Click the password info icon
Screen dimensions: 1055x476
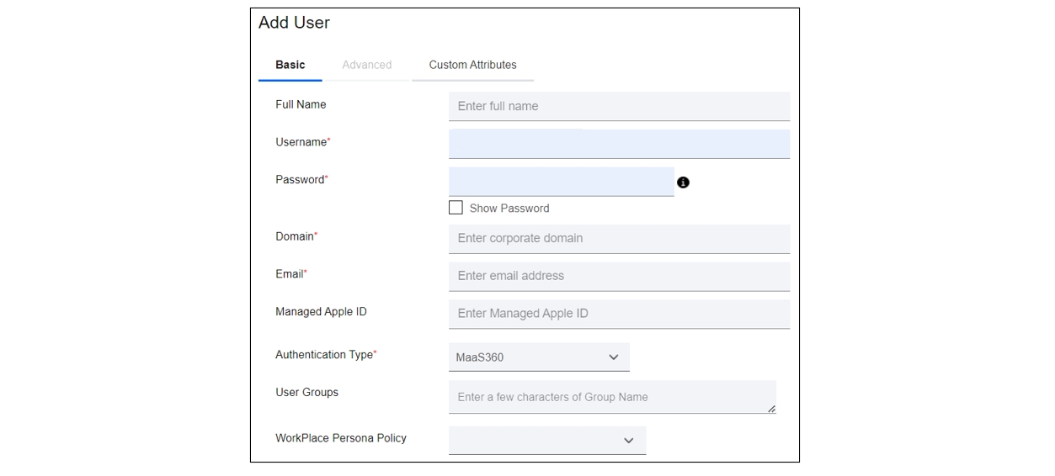tap(683, 182)
